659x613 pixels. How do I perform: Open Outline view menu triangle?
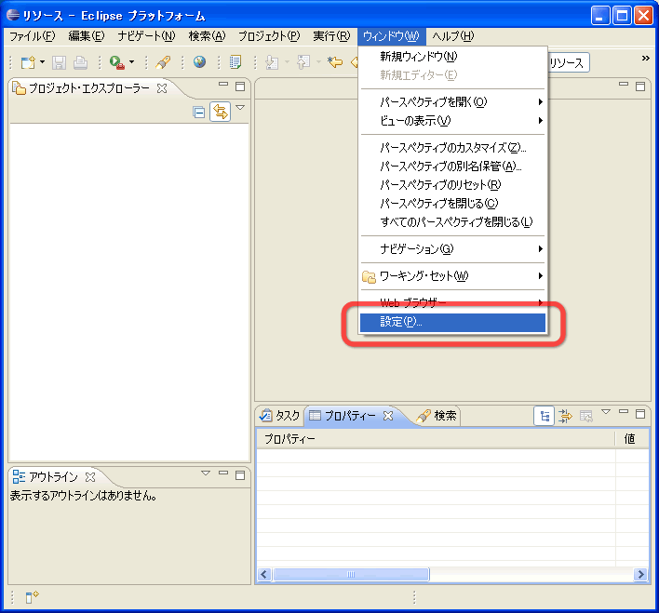pos(206,473)
